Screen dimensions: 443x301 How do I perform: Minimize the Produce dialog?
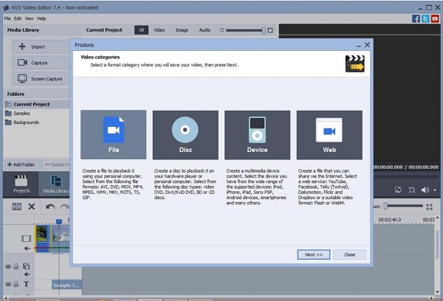click(359, 45)
